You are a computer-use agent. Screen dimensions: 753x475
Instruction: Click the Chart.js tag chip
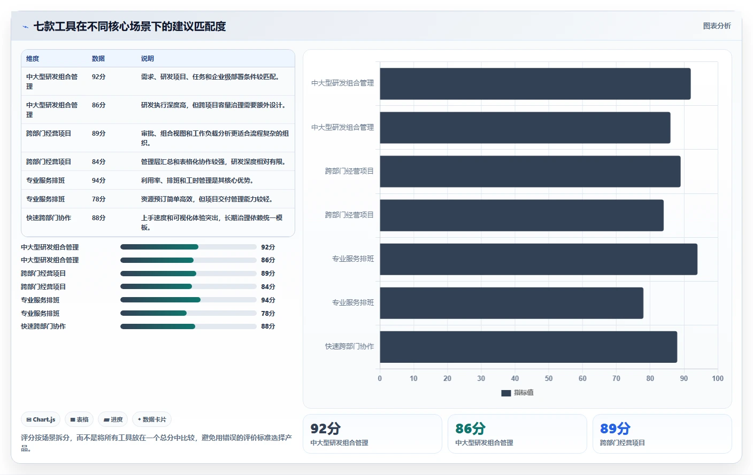tap(41, 419)
